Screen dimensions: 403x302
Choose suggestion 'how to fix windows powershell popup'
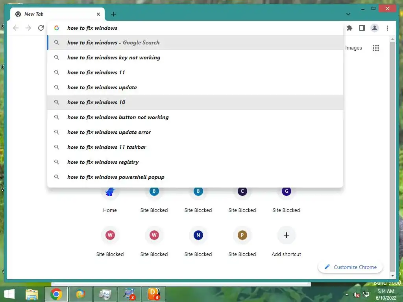pos(195,177)
